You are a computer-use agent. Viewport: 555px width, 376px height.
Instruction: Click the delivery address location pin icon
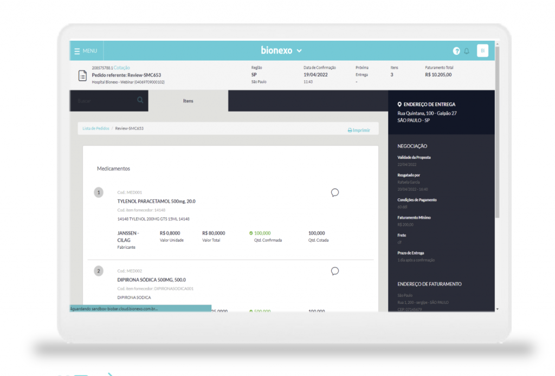click(x=399, y=105)
